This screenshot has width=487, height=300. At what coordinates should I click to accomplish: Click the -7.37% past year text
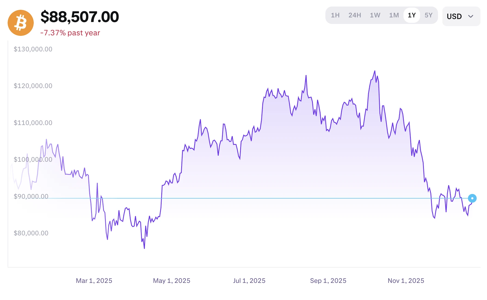point(70,33)
